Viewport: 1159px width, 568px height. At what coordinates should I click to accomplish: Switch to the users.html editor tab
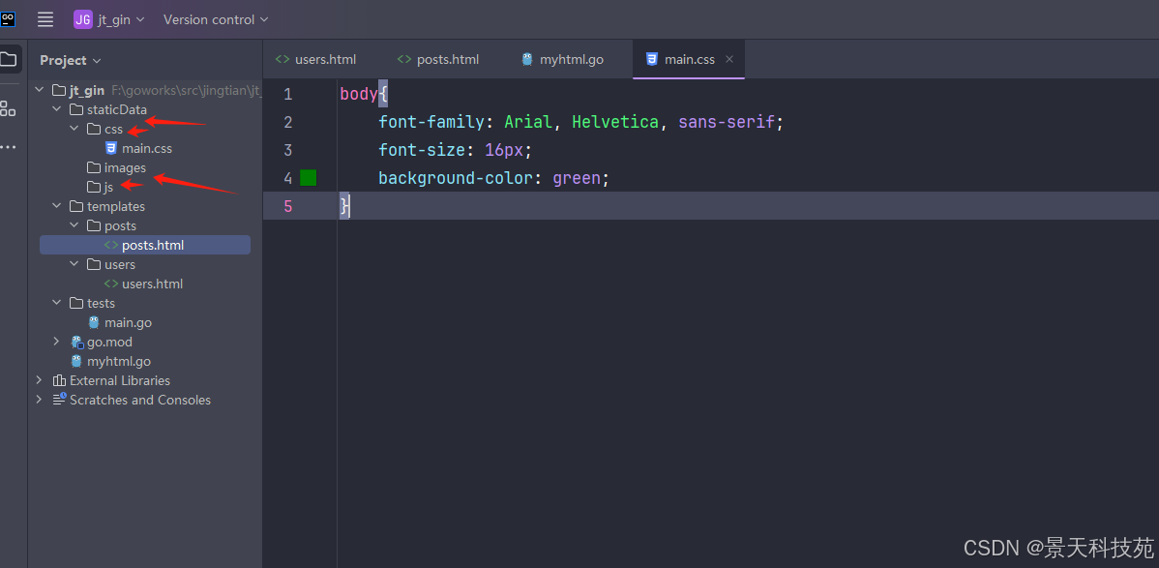(x=316, y=59)
